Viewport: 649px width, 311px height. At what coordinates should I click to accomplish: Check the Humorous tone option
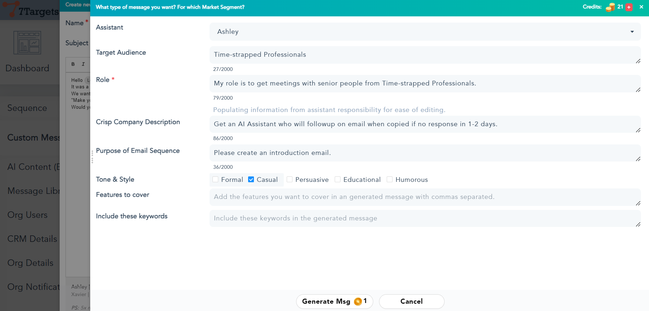390,180
